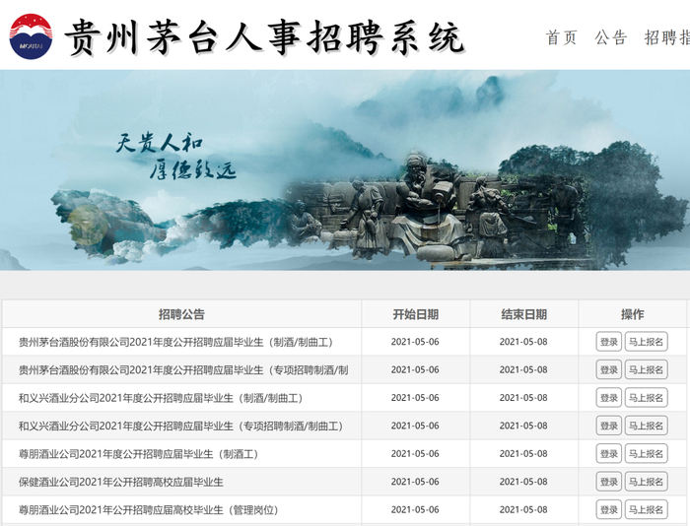
Task: Click 登录 for 和义兴酒业 专项招聘 row
Action: (609, 426)
